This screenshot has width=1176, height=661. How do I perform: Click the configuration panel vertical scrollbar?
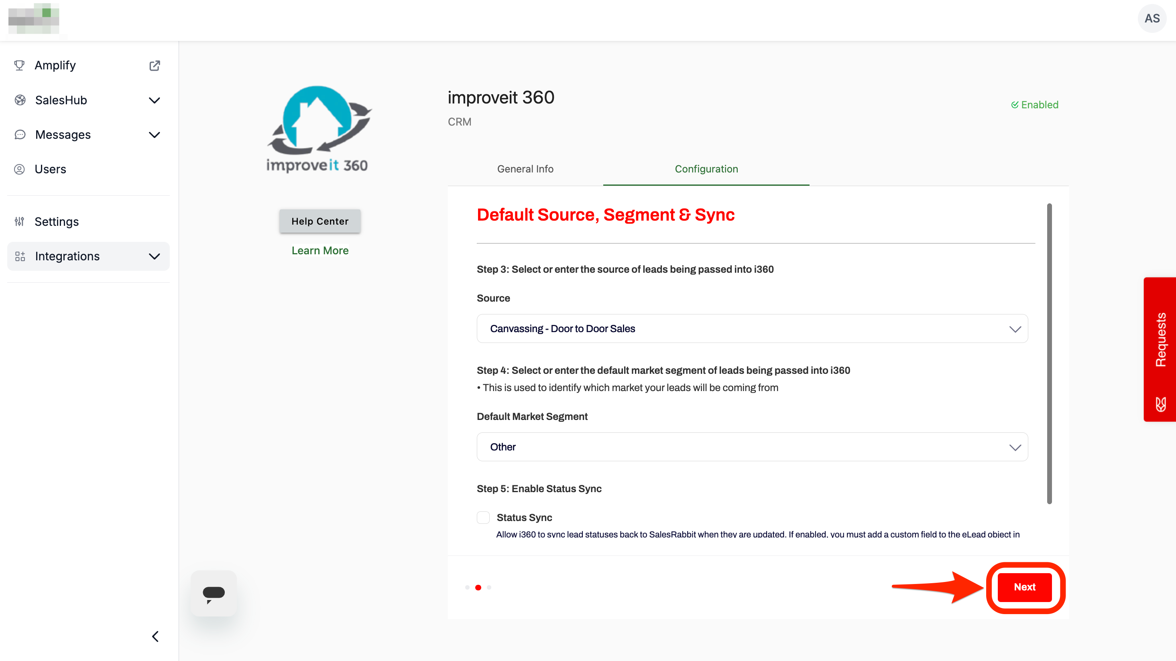[x=1049, y=353]
